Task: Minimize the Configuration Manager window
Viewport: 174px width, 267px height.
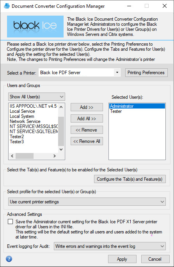Action: [129, 6]
